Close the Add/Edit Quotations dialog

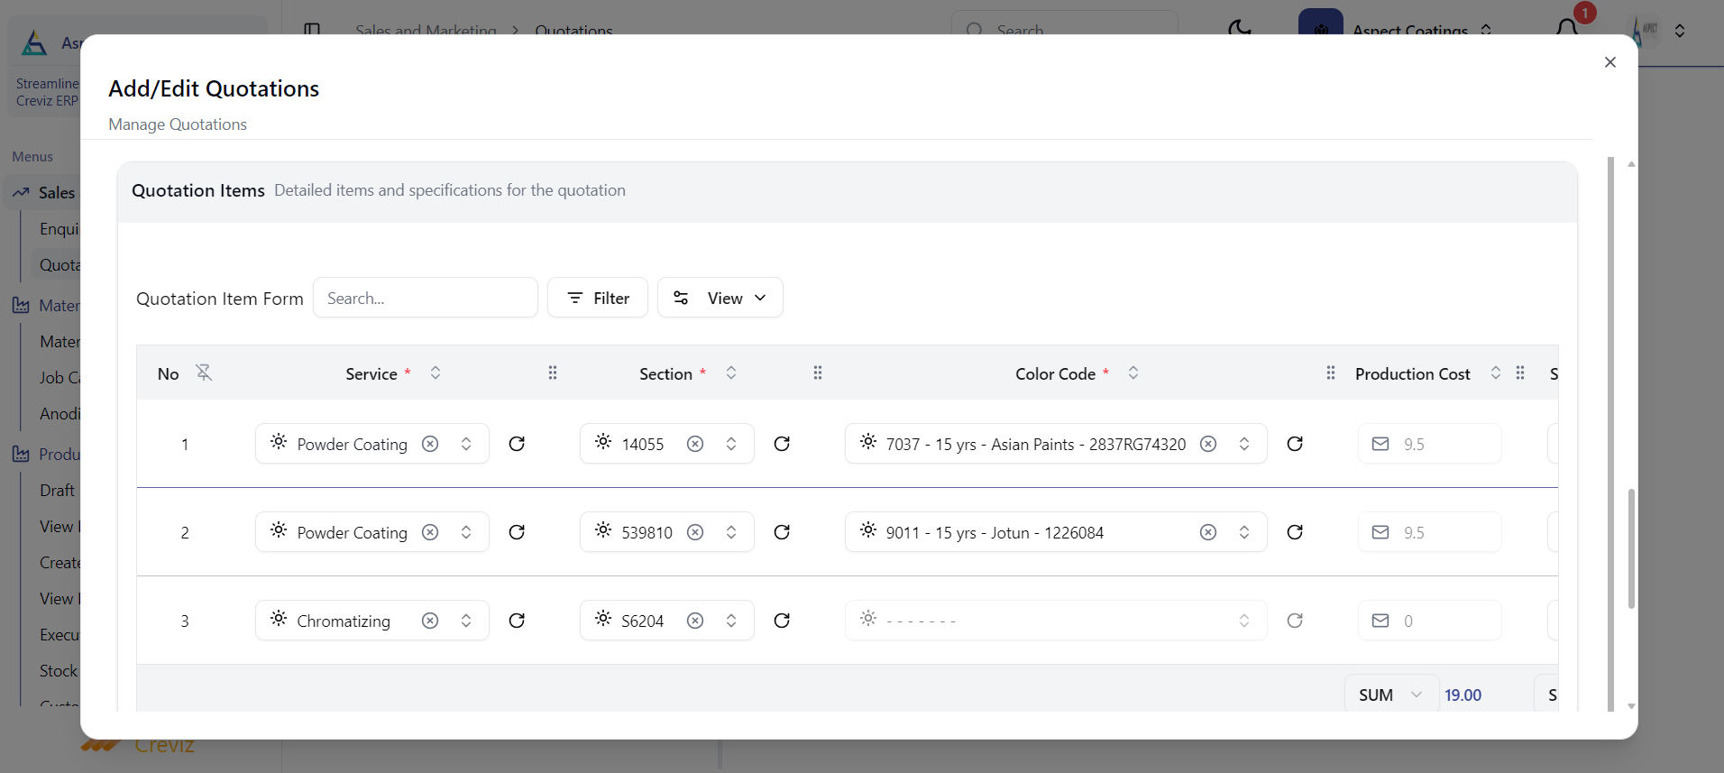pos(1609,62)
